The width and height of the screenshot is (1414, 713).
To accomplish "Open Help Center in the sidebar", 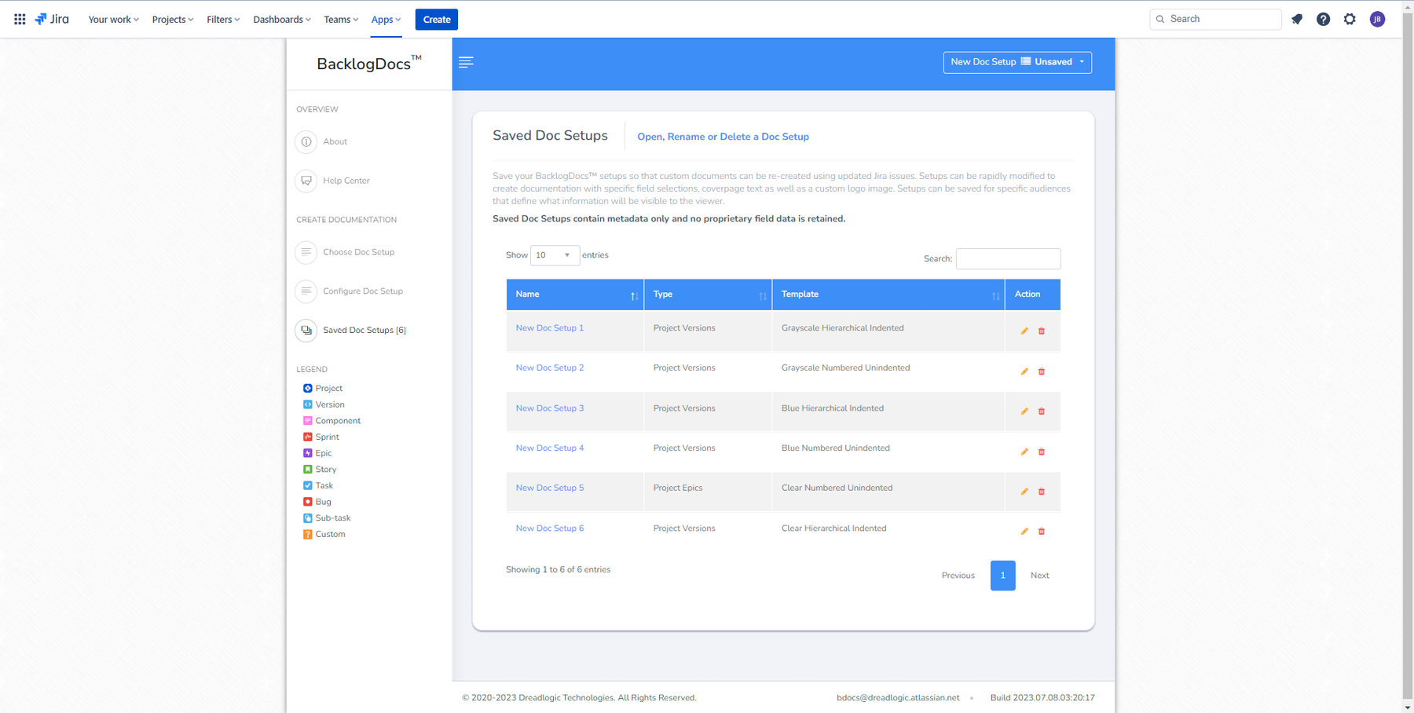I will (346, 181).
